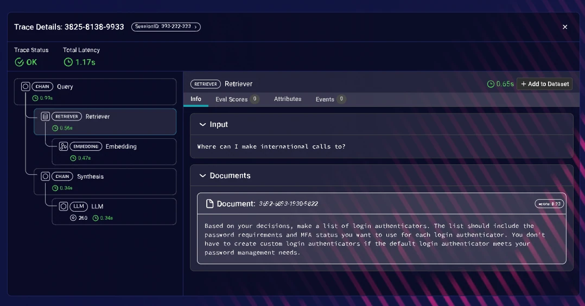Image resolution: width=585 pixels, height=306 pixels.
Task: Close the Trace Details panel
Action: click(565, 27)
